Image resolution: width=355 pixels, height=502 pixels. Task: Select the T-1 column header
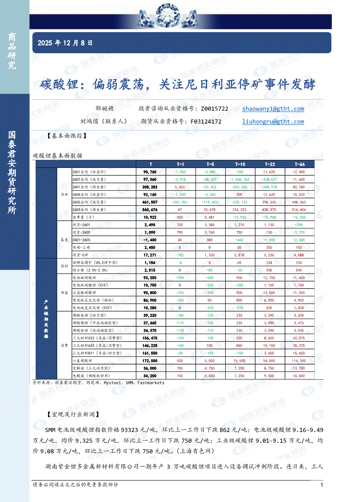point(180,164)
